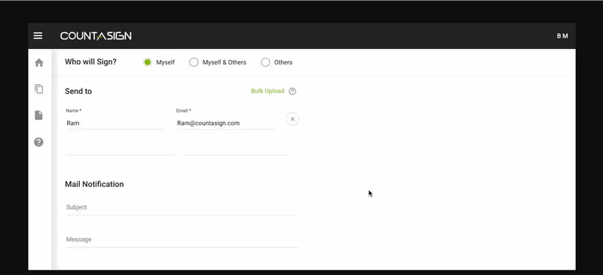
Task: Click the Message input field
Action: (x=182, y=240)
